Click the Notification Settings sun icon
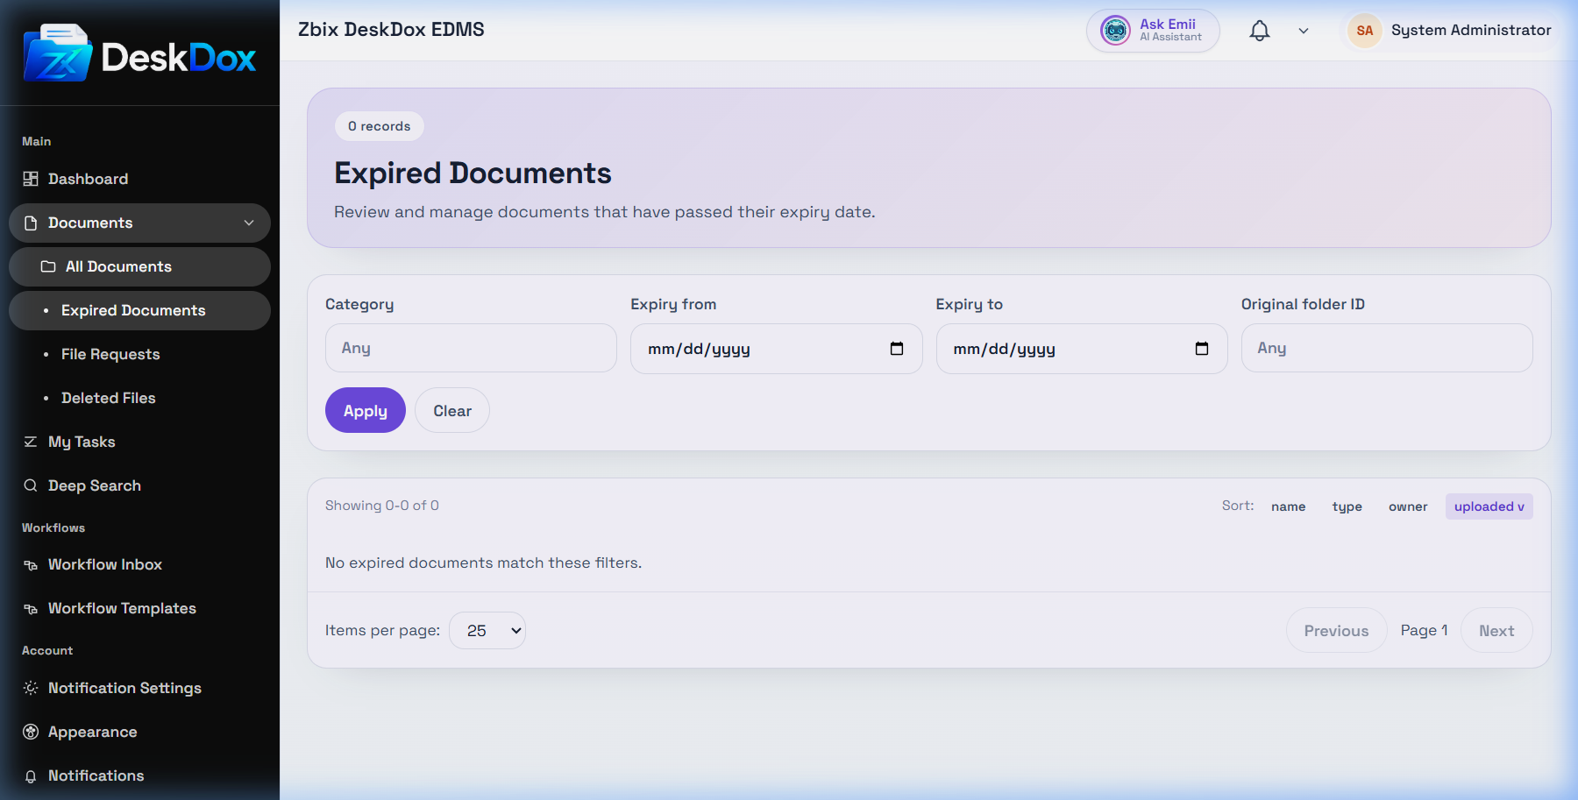 (31, 688)
